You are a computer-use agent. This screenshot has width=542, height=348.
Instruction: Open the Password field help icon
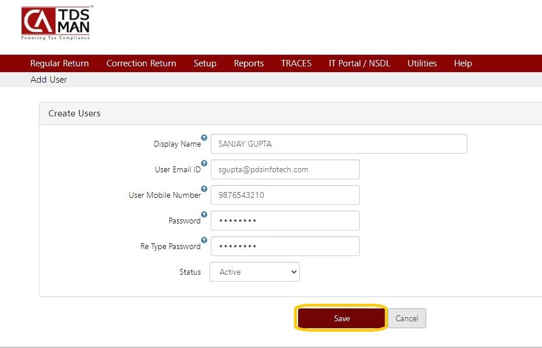pyautogui.click(x=204, y=214)
